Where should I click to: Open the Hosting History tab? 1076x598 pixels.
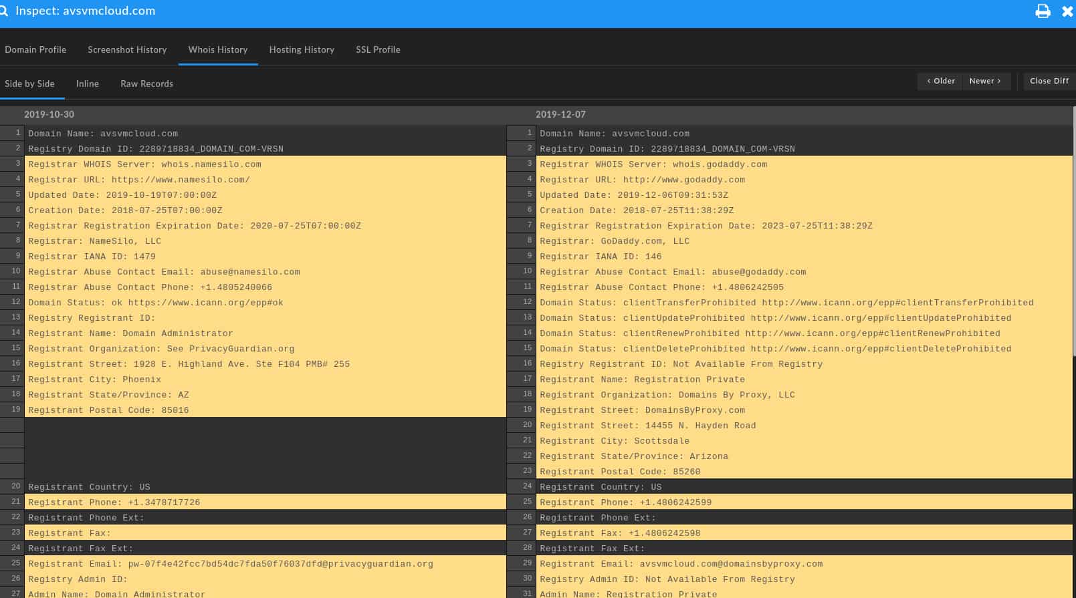(302, 49)
